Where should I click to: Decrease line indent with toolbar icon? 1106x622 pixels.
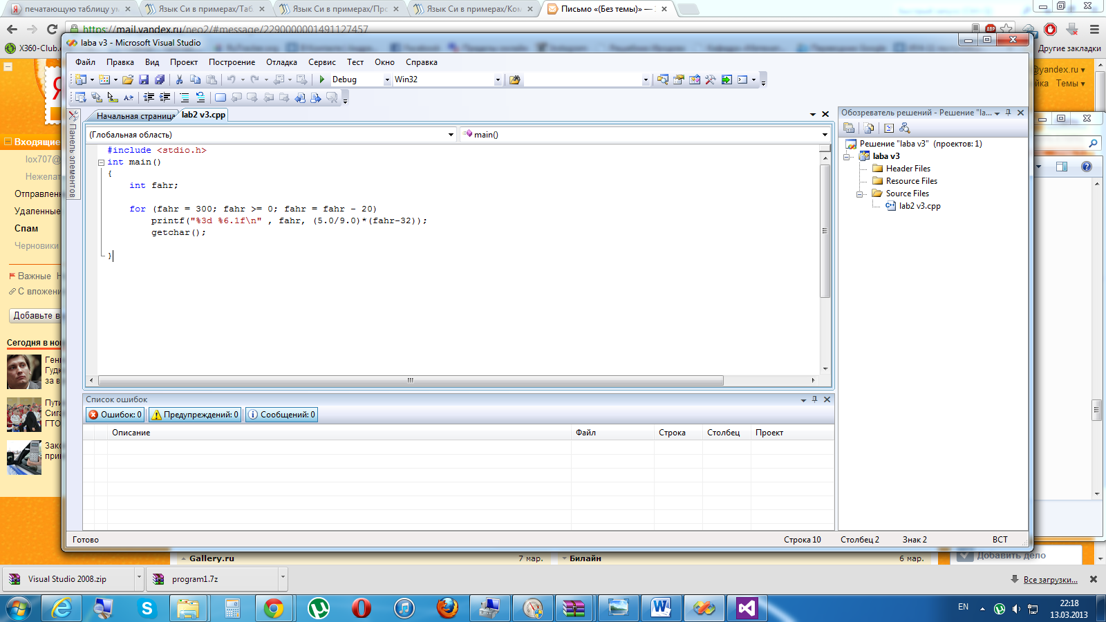click(149, 97)
